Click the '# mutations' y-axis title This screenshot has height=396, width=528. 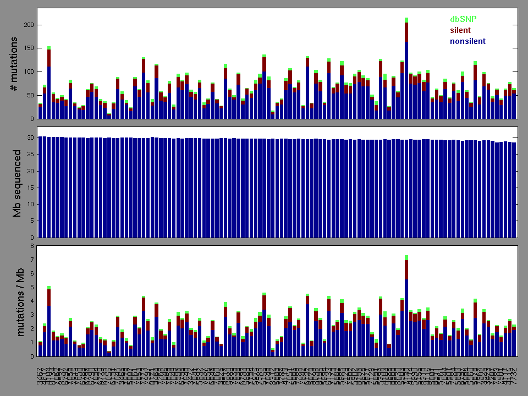pos(16,64)
